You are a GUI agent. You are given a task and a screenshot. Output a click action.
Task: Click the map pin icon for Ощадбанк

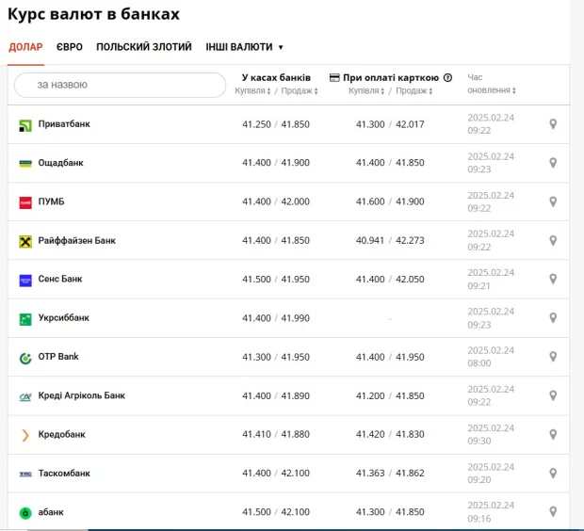tap(553, 163)
